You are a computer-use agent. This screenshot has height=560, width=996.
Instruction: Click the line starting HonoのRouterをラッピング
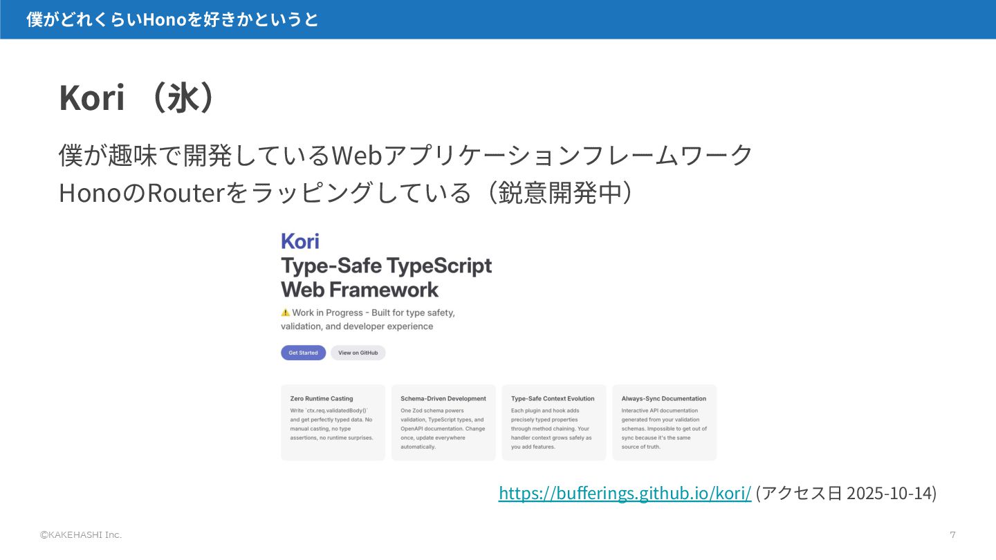(x=346, y=193)
